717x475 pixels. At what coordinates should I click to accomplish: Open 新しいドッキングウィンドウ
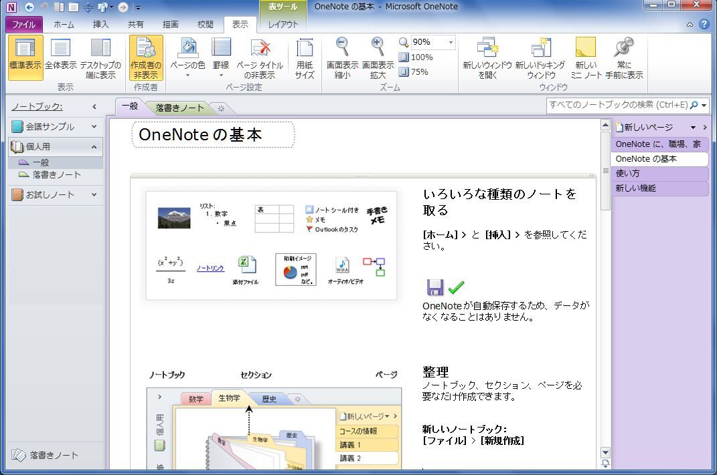pos(540,58)
